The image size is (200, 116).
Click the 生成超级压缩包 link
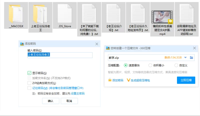pos(140,80)
